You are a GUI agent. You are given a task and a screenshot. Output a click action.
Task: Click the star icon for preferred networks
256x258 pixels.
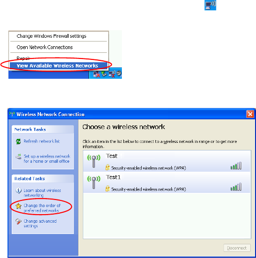pyautogui.click(x=18, y=206)
